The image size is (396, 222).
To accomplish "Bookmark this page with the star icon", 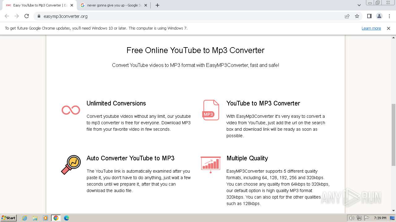I will coord(357,16).
